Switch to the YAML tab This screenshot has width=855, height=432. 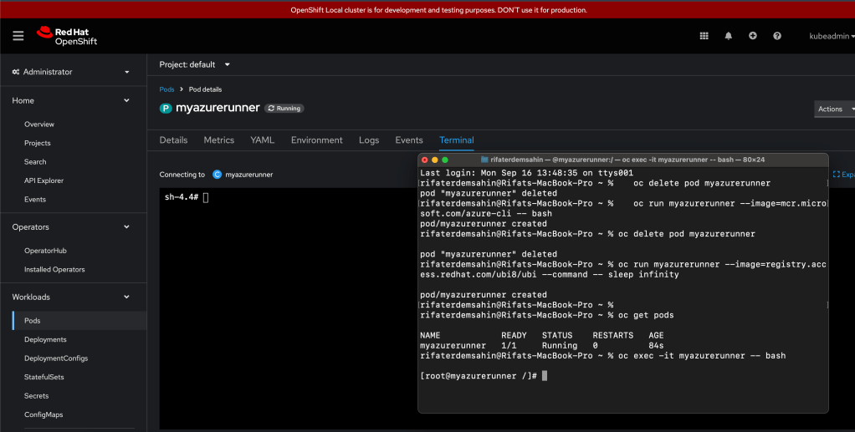(x=263, y=140)
